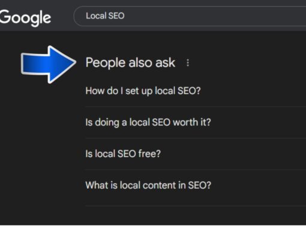Viewport: 306px width, 229px height.
Task: Click "content" in the last question
Action: (159, 185)
